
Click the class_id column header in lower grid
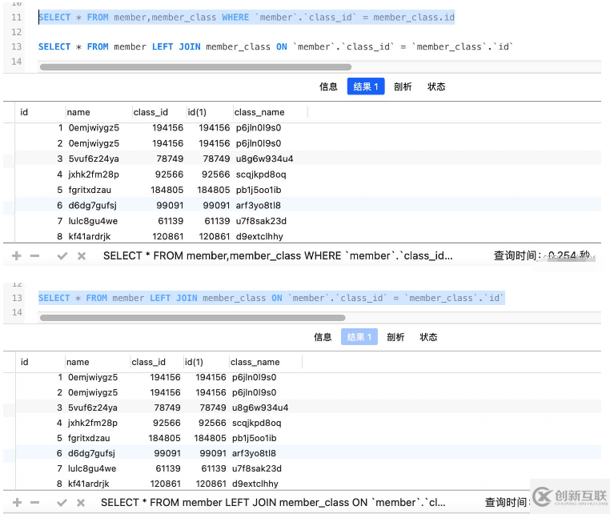(148, 362)
